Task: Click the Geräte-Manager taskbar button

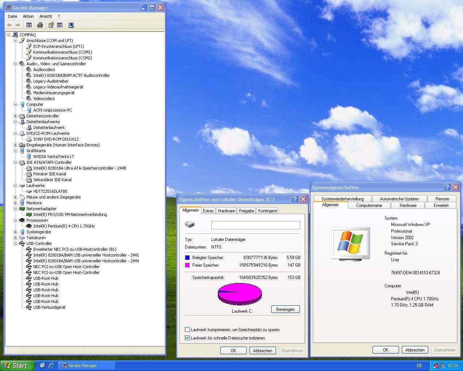Action: (86, 366)
